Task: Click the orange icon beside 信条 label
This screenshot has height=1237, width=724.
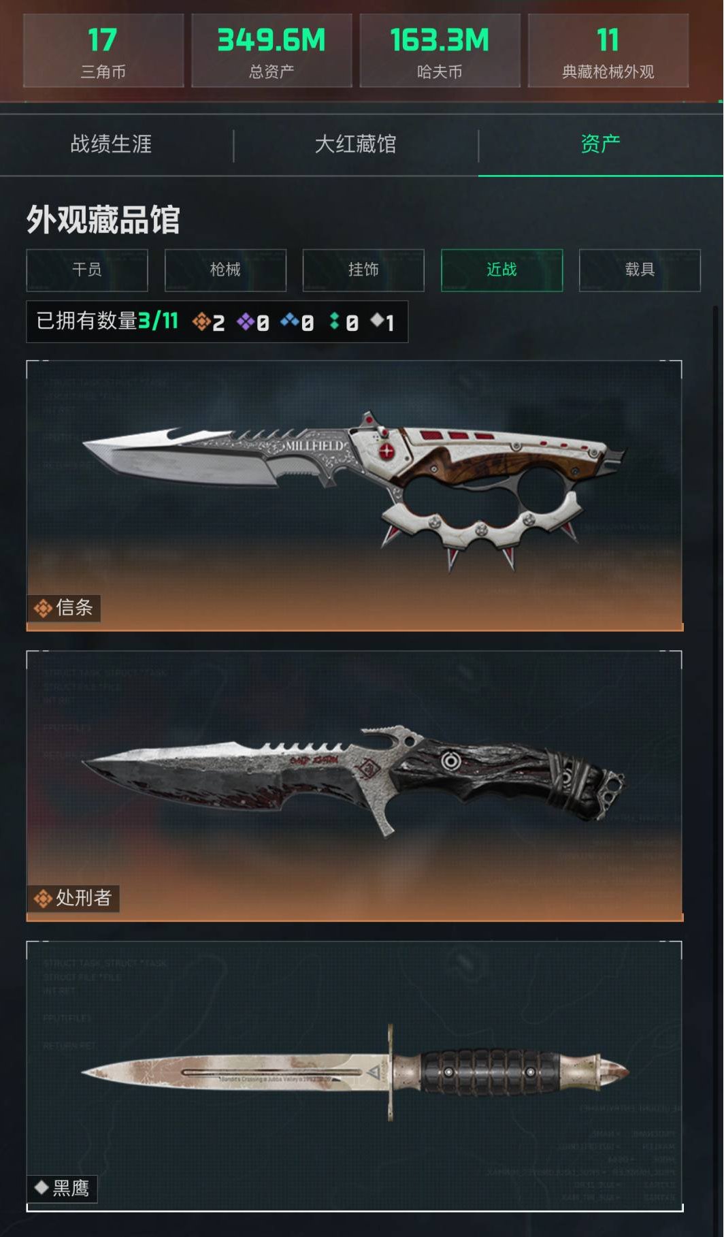Action: pos(43,608)
